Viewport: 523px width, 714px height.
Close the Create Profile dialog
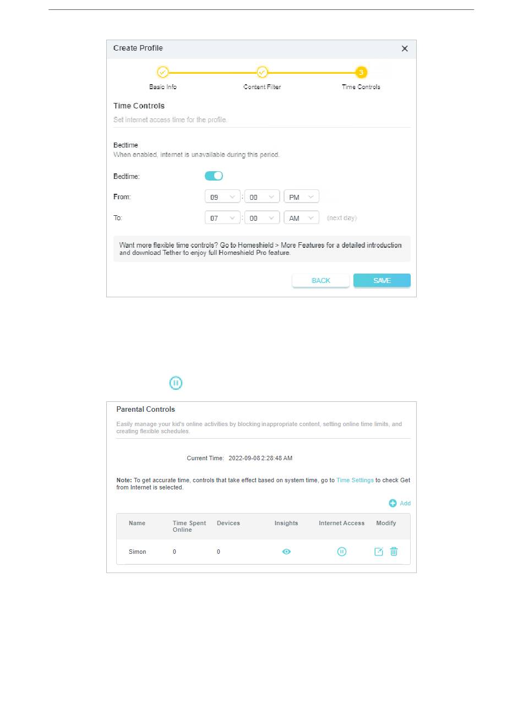pyautogui.click(x=405, y=48)
